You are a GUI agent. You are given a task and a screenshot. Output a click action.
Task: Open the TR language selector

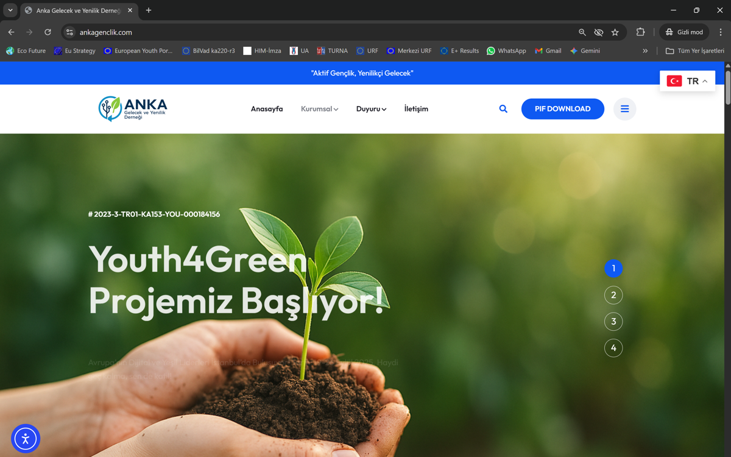click(x=688, y=81)
